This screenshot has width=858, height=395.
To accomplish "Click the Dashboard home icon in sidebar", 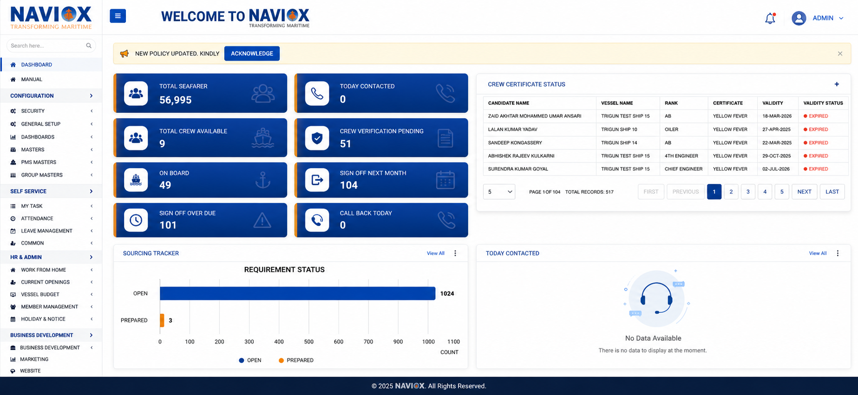I will 13,65.
